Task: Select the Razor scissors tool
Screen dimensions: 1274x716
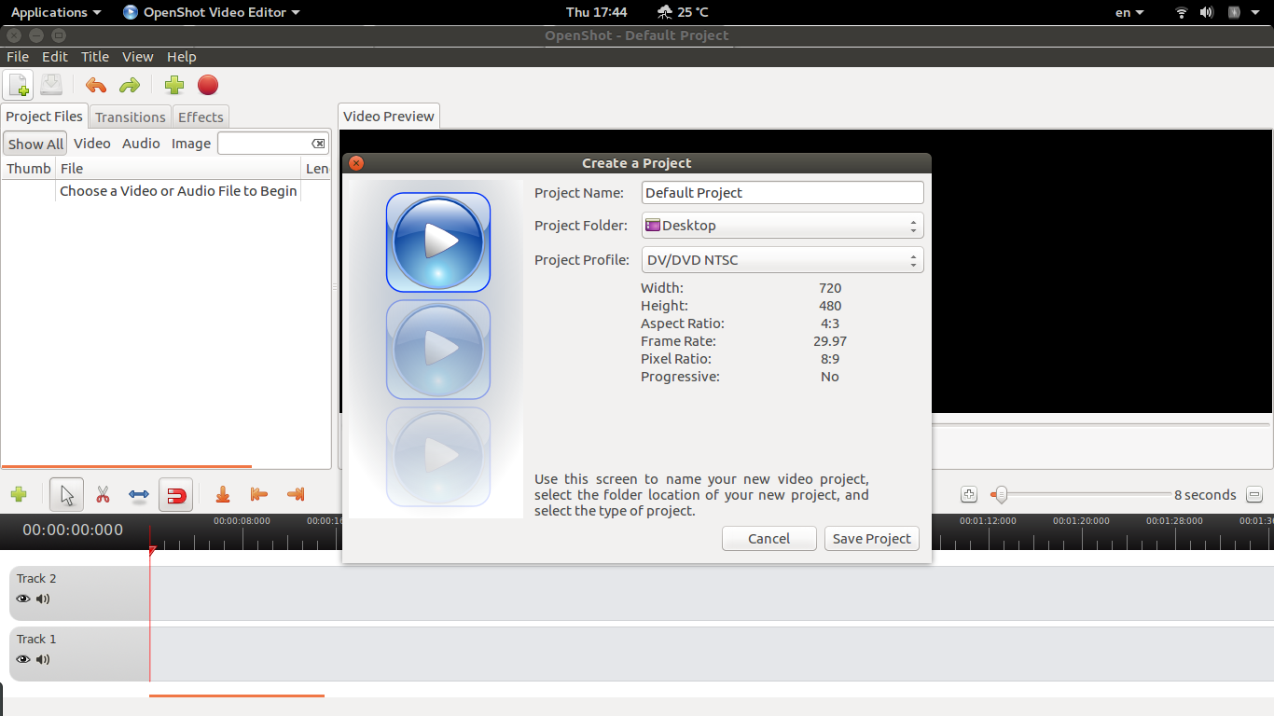Action: [x=104, y=495]
